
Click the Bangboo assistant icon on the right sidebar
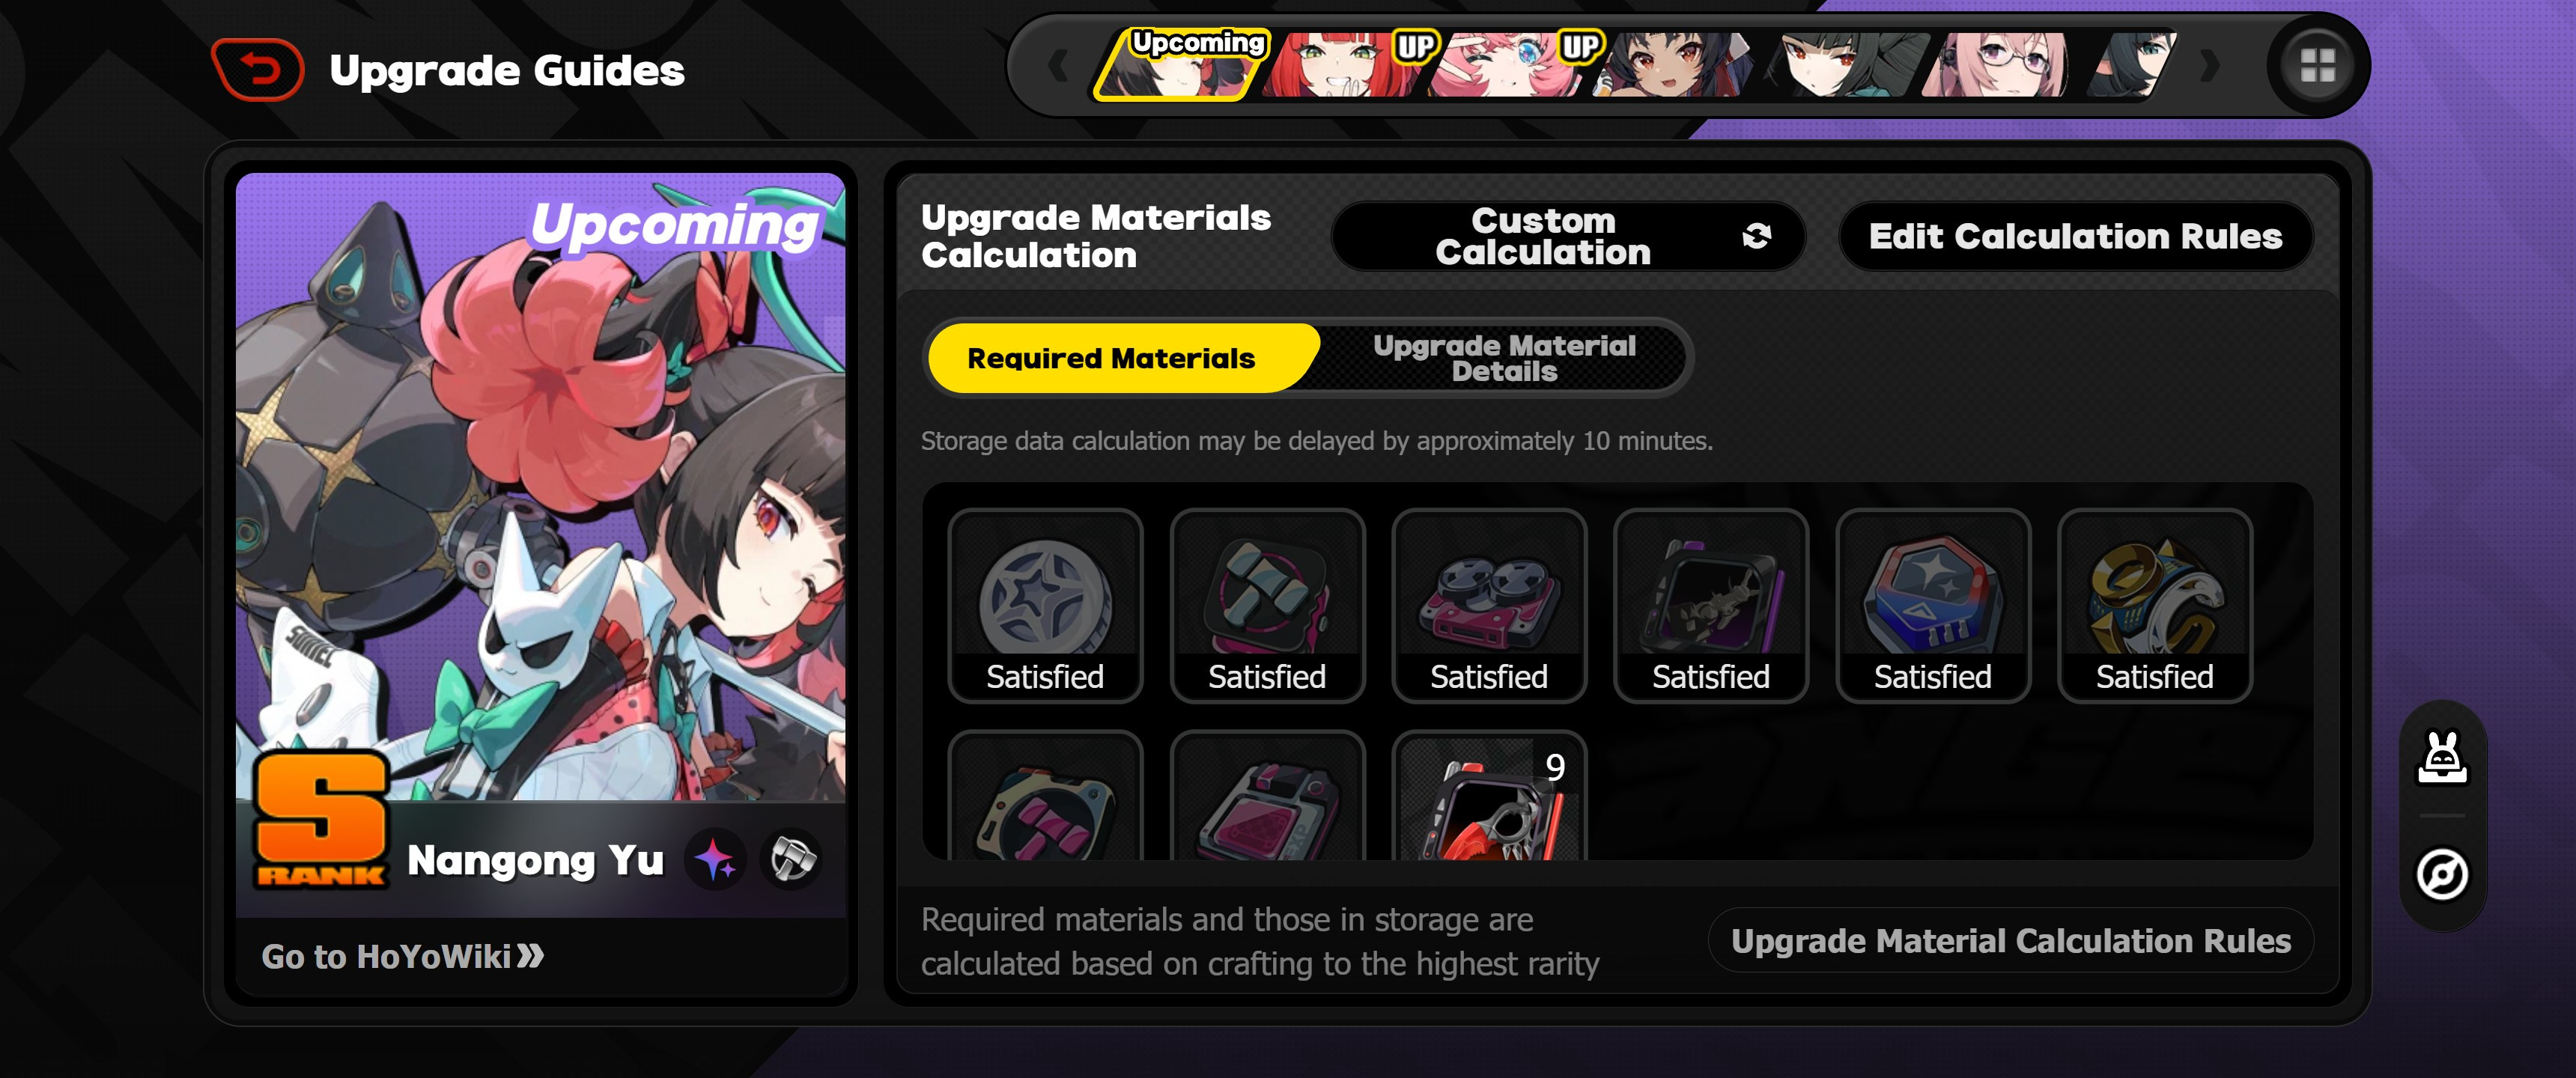(2442, 759)
